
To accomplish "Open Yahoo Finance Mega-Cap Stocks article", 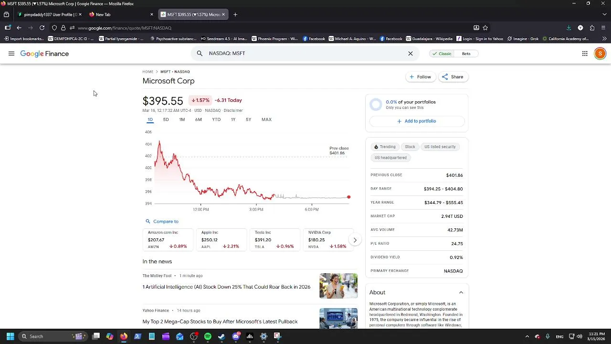I will tap(220, 322).
